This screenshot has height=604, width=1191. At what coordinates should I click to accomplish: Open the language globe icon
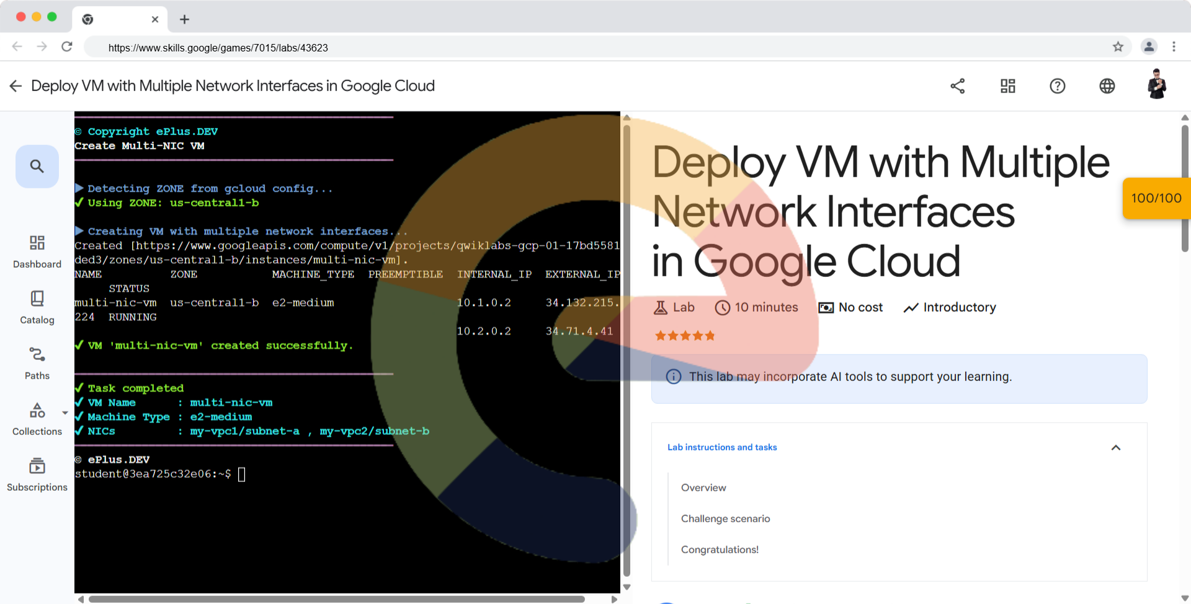[x=1107, y=86]
